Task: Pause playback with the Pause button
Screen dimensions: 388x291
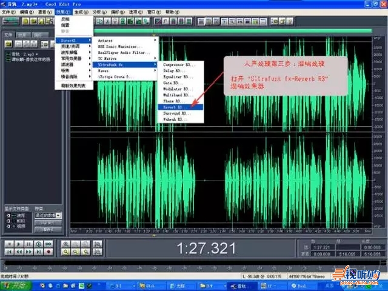Action: pos(28,244)
